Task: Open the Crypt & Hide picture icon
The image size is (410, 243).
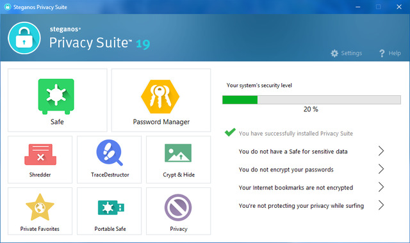Action: point(178,153)
